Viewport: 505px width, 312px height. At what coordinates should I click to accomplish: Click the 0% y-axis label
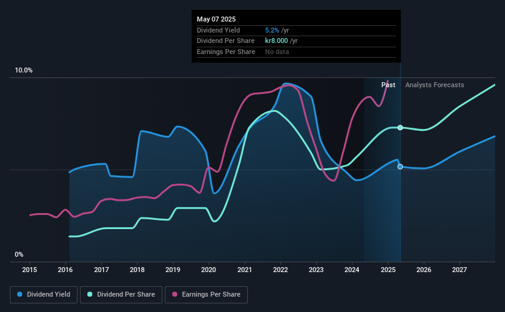click(19, 254)
